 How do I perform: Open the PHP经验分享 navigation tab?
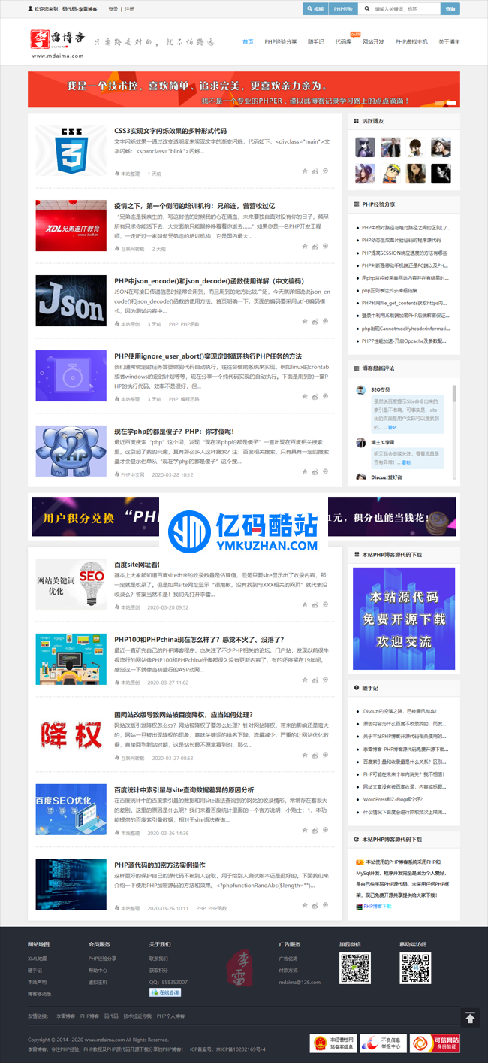pyautogui.click(x=281, y=41)
